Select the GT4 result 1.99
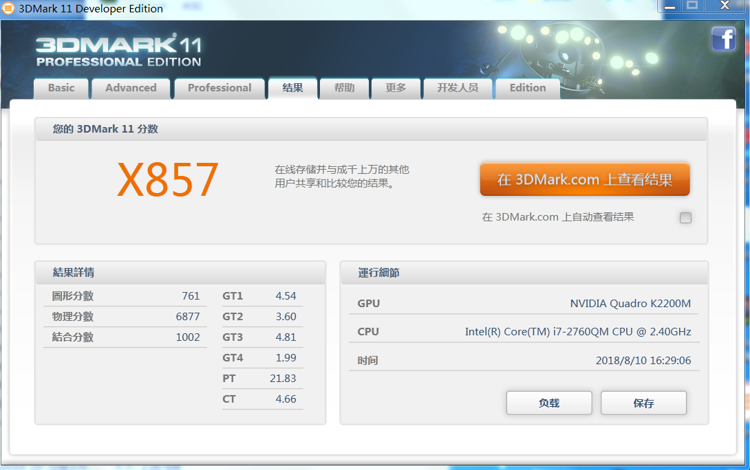Viewport: 750px width, 470px height. (x=286, y=358)
